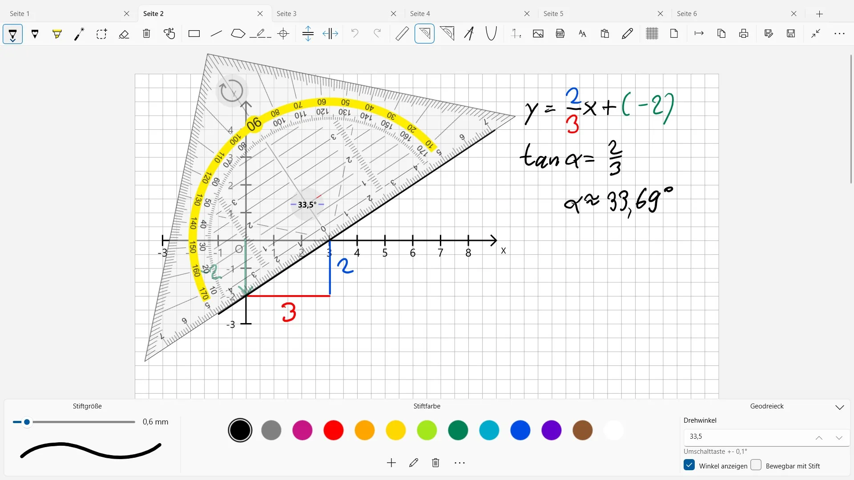
Task: Choose the blue pen color
Action: [x=520, y=430]
